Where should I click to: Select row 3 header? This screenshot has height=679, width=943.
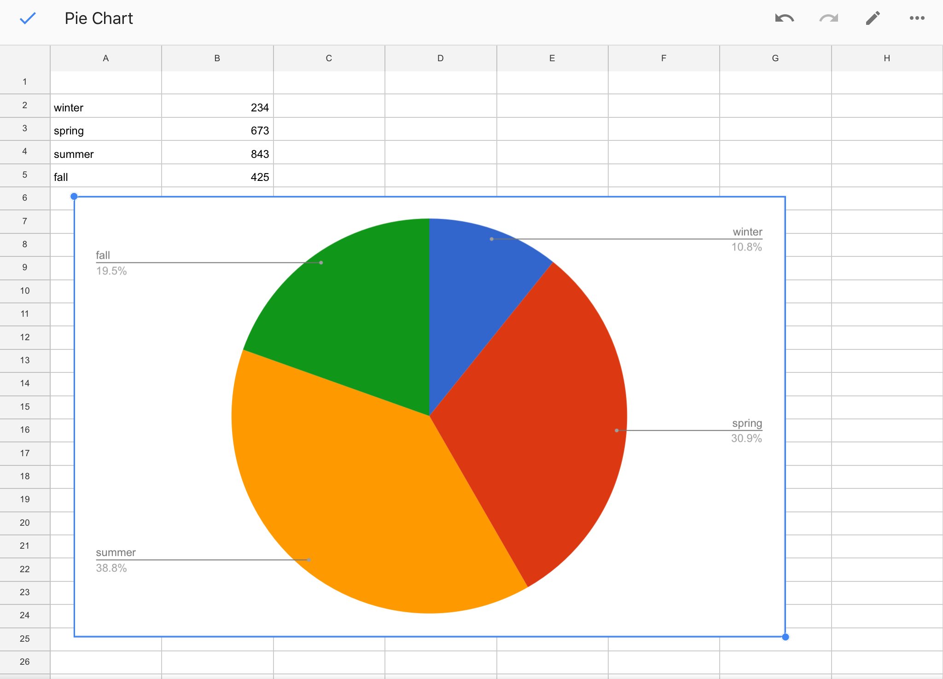click(25, 128)
